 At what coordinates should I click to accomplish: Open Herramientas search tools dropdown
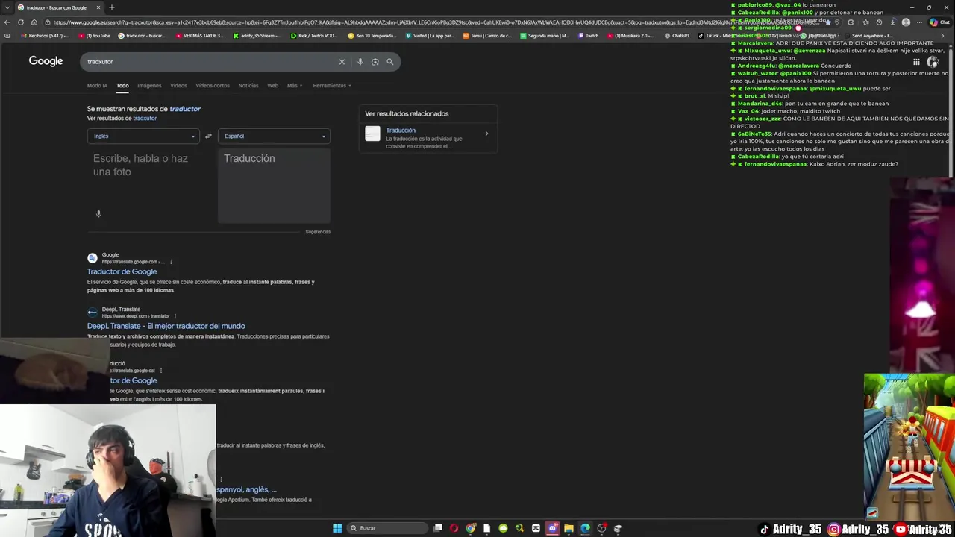click(x=332, y=85)
